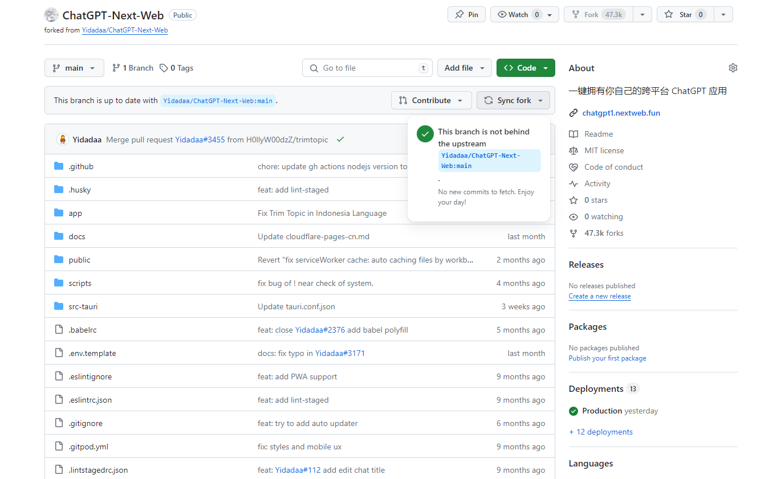Open the 0 Tags link

[x=177, y=68]
